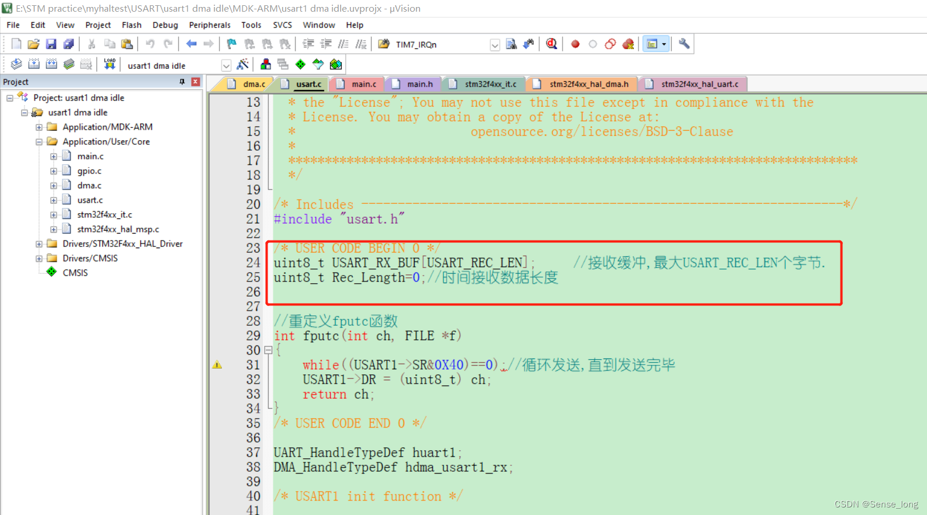Insert or remove bookmark flag
Viewport: 927px width, 515px height.
[232, 44]
